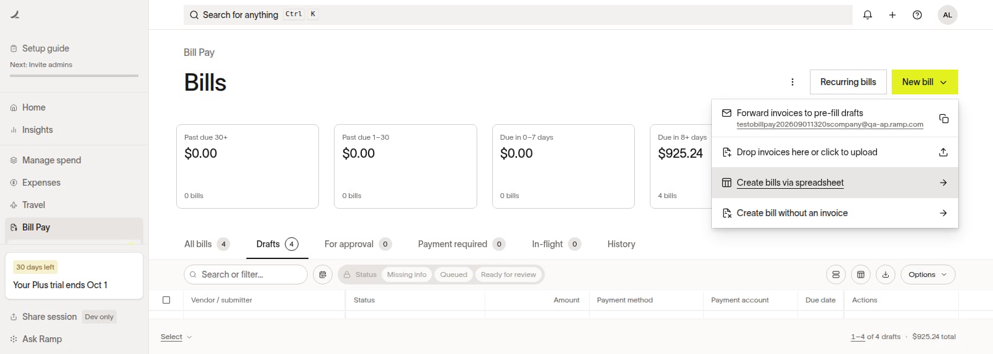The height and width of the screenshot is (354, 993).
Task: Open Insights in the sidebar
Action: [37, 130]
